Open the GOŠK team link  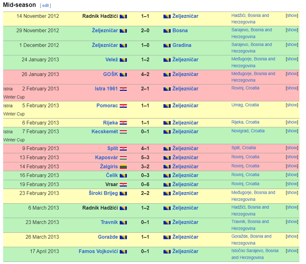pyautogui.click(x=110, y=74)
